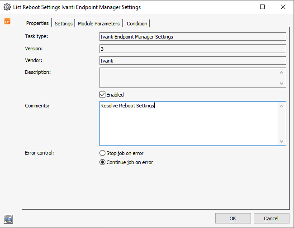
Task: Maximize the settings dialog window
Action: click(262, 7)
